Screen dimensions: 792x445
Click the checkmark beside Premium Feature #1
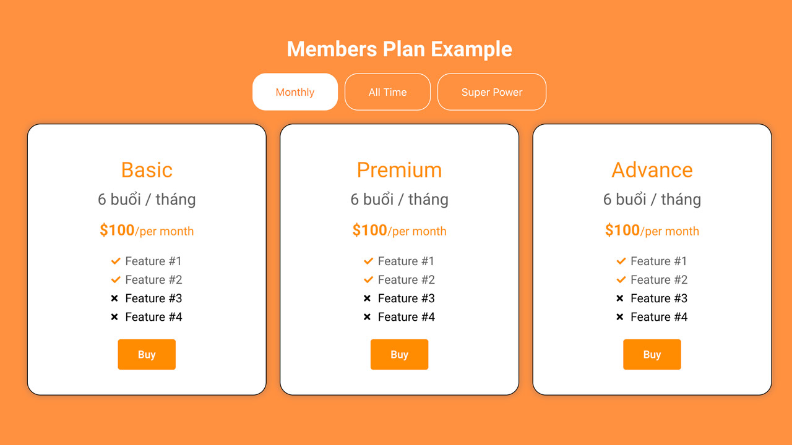coord(368,261)
